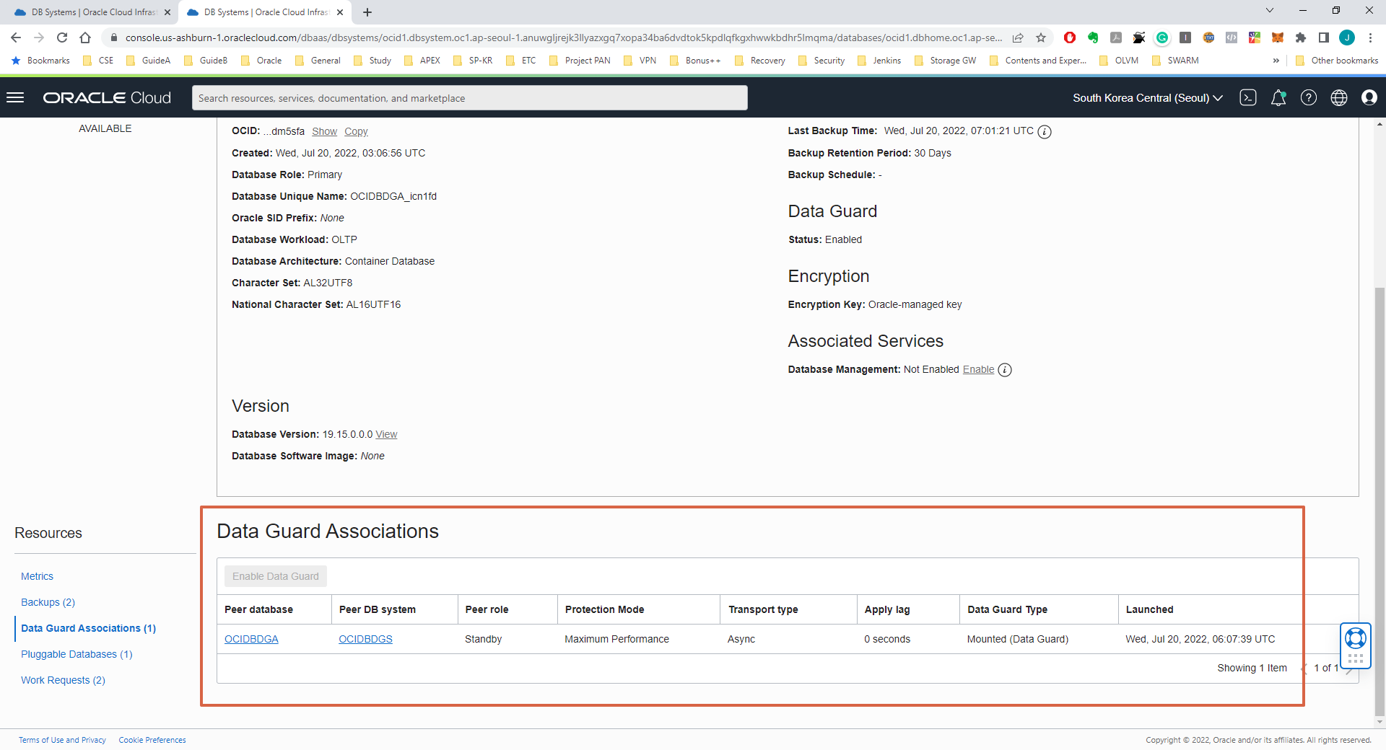This screenshot has height=750, width=1386.
Task: Open the MetaMask fox extension icon
Action: 1278,37
